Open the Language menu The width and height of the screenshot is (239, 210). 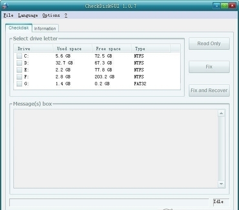[x=28, y=15]
